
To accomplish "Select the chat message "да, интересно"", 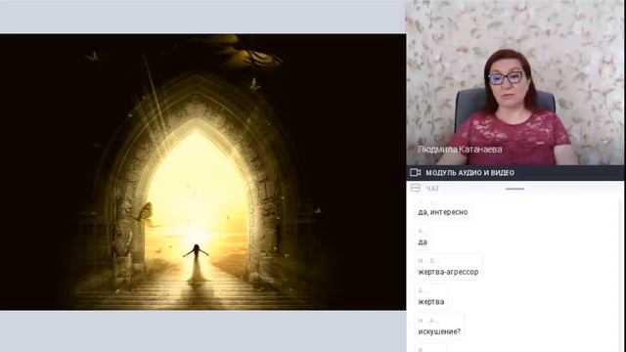I will pos(443,212).
